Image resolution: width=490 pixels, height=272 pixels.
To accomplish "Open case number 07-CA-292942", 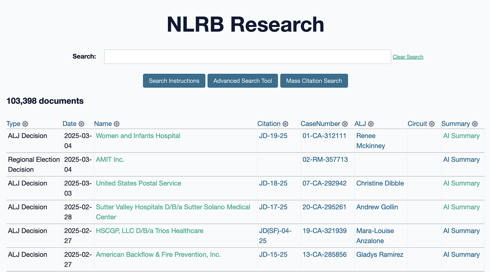I will (324, 183).
